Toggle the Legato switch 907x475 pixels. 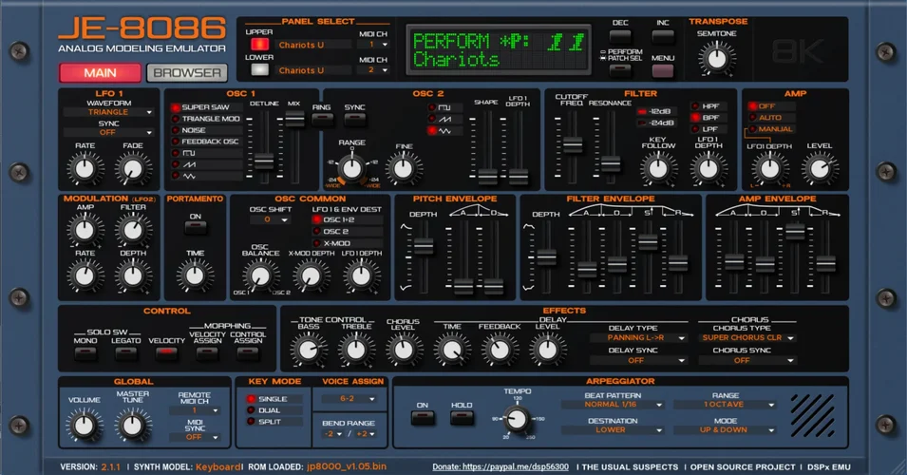pyautogui.click(x=125, y=352)
